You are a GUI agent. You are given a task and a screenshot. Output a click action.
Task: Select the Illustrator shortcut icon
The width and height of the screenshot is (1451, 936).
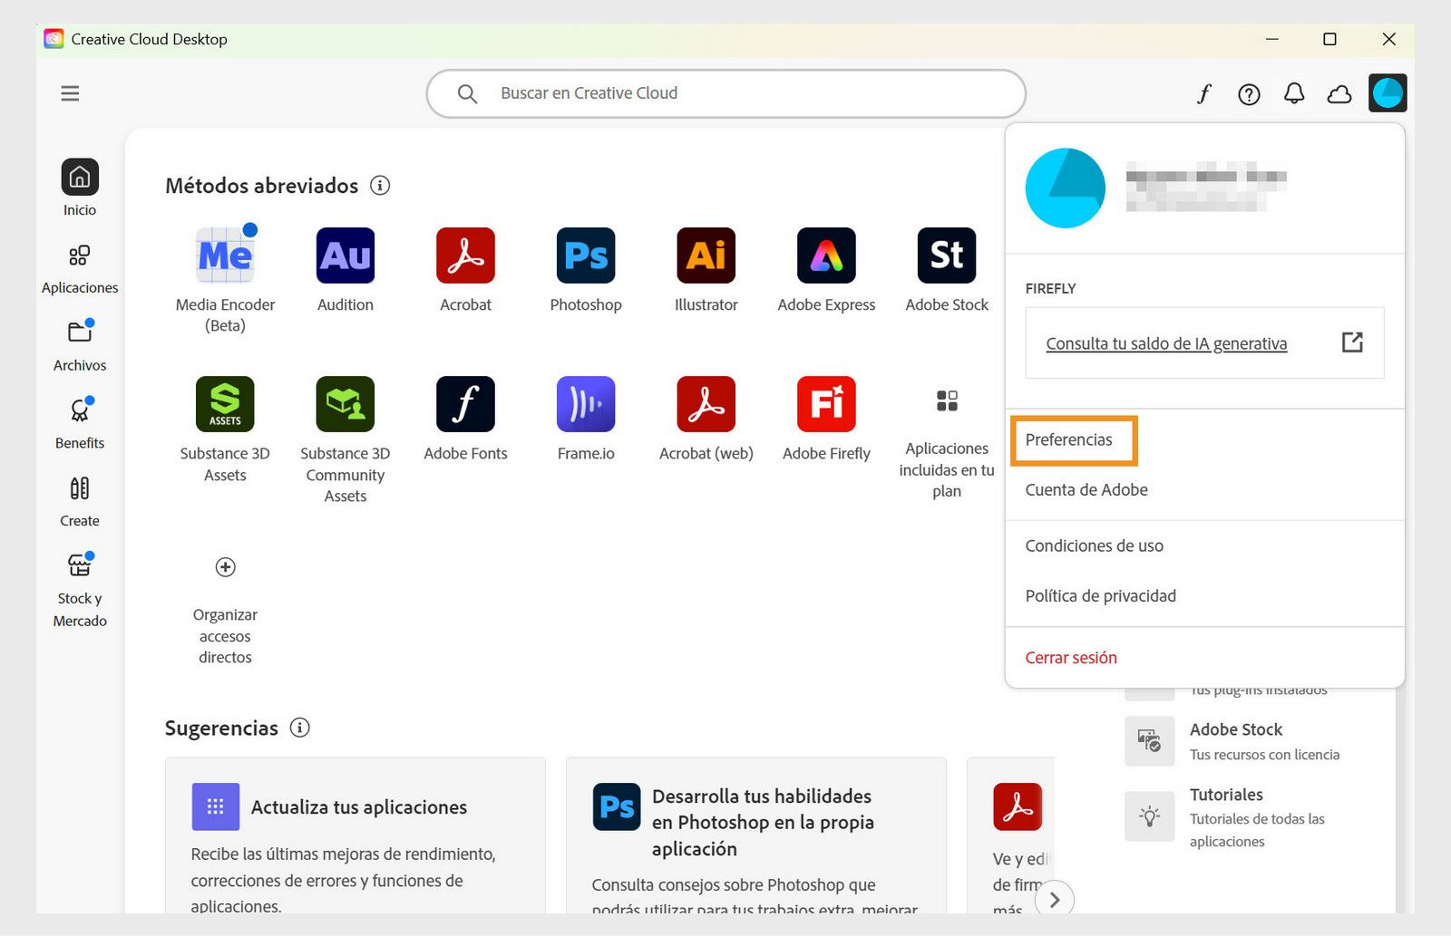tap(705, 256)
